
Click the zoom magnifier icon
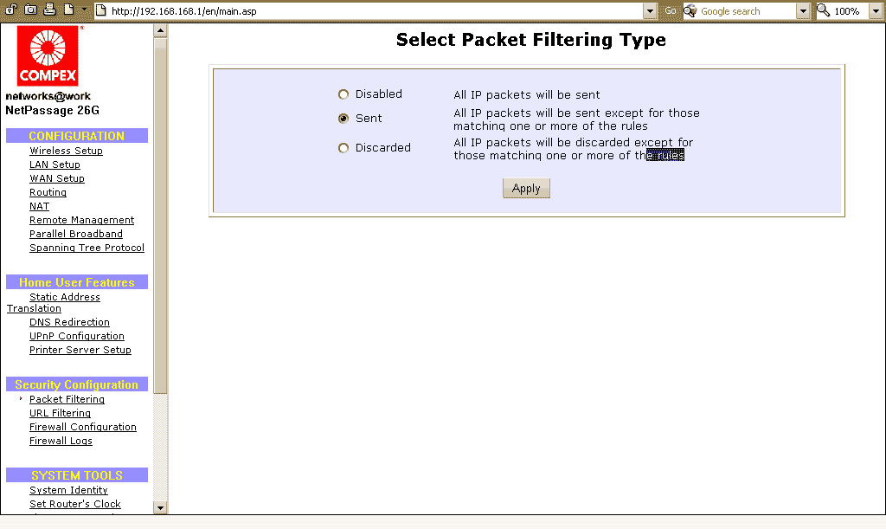pos(824,11)
